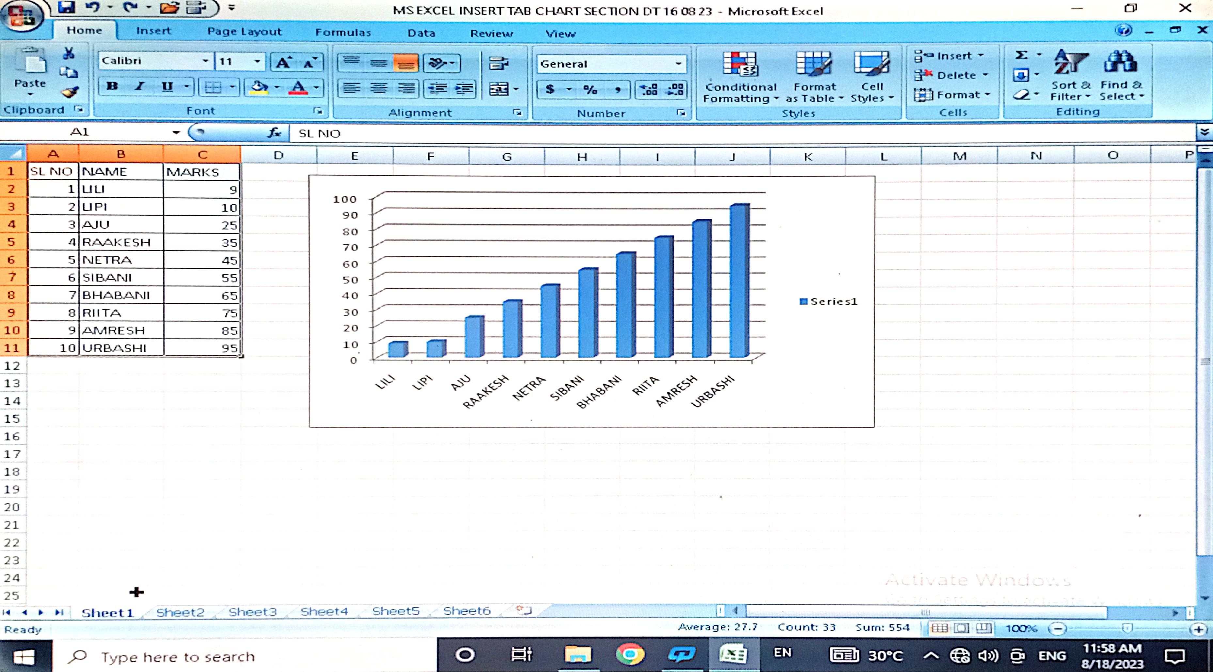
Task: Switch to Page Layout view in status bar
Action: coord(961,628)
